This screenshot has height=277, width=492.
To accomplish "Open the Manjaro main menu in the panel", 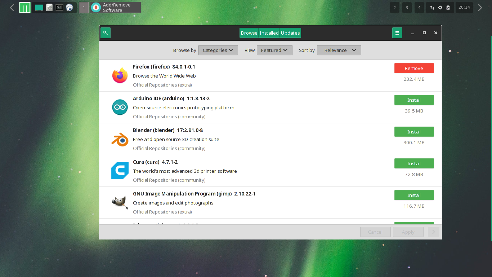I will point(25,8).
